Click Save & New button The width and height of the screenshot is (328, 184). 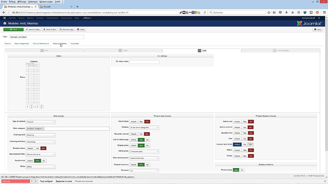click(x=49, y=29)
